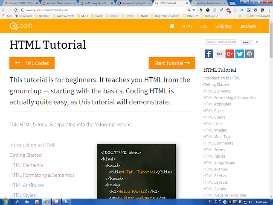Share page on Google Plus

[x=229, y=54]
